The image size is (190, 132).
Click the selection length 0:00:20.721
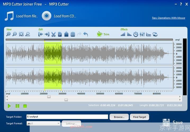pos(156,105)
